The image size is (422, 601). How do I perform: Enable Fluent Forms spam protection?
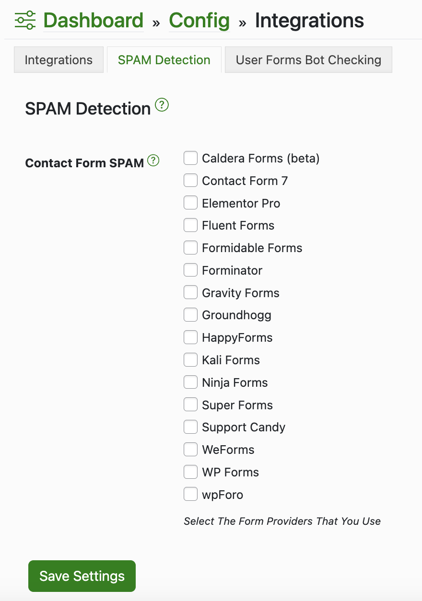coord(190,225)
